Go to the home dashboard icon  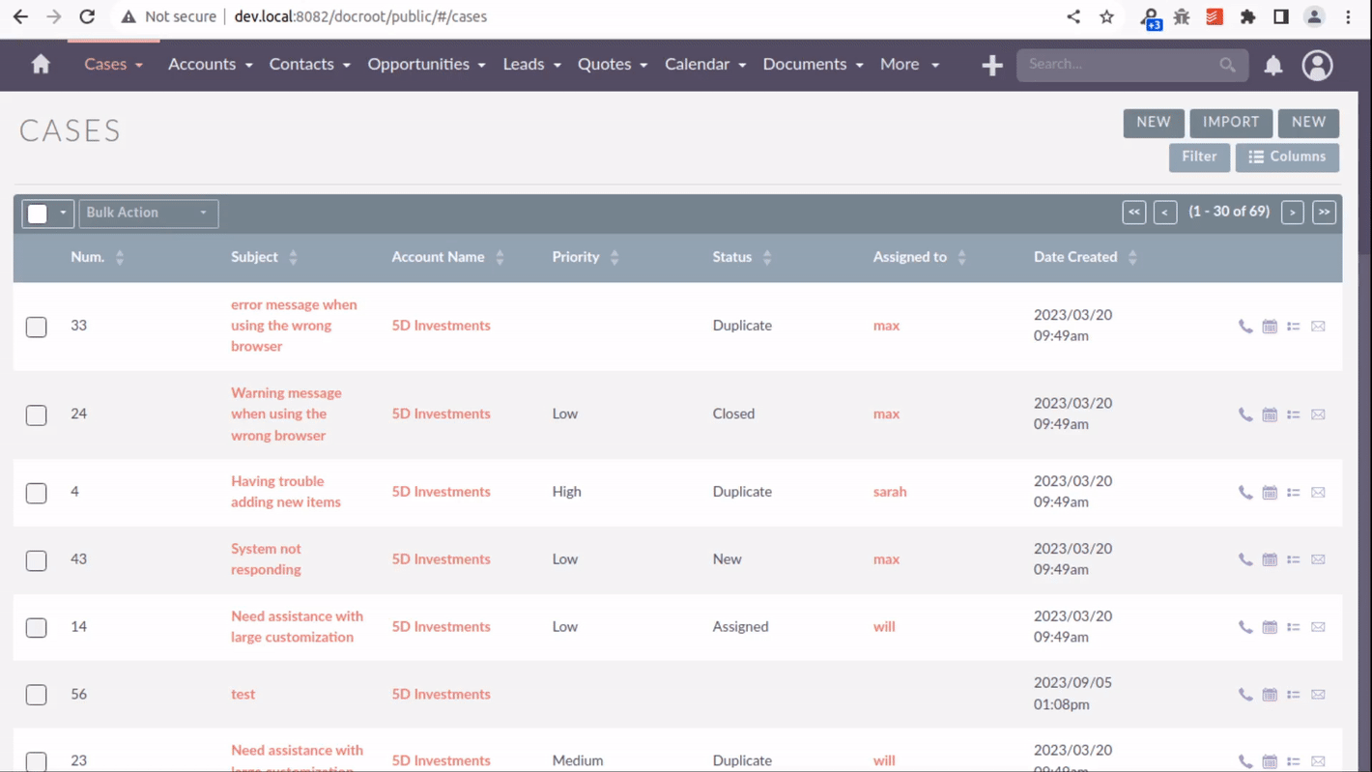pyautogui.click(x=39, y=63)
